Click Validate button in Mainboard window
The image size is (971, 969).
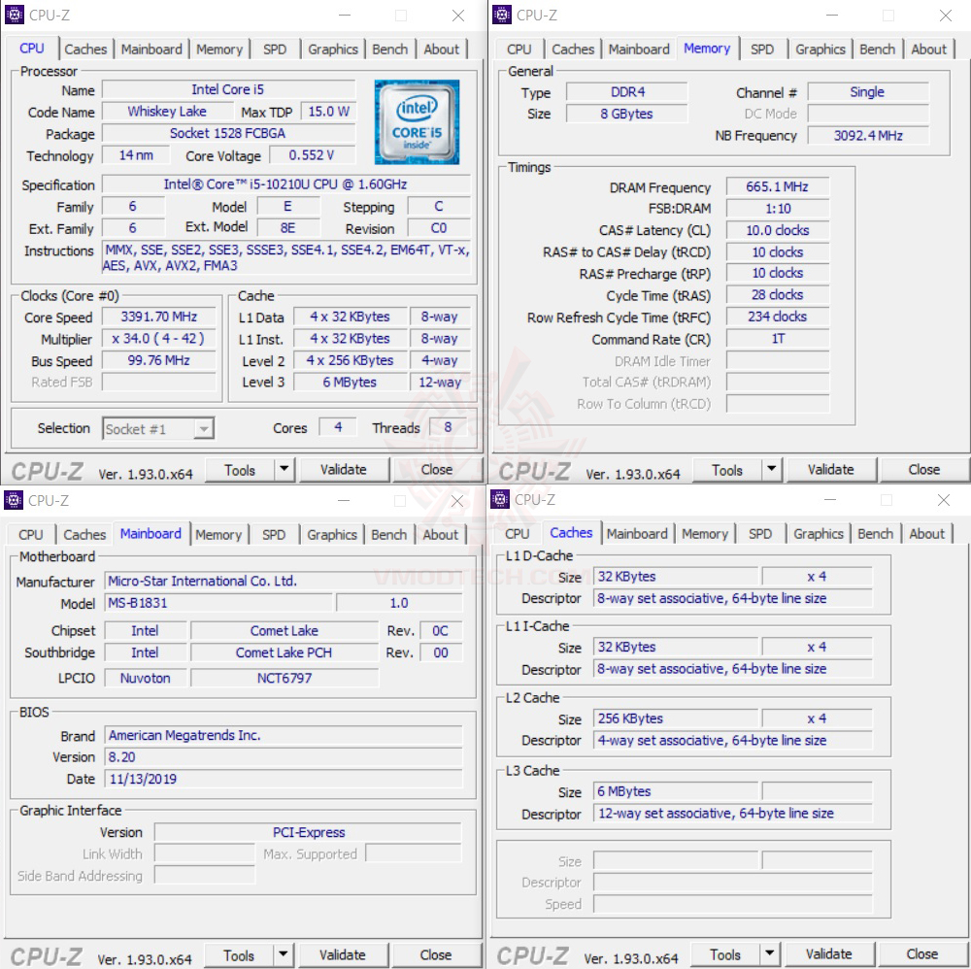pos(343,954)
